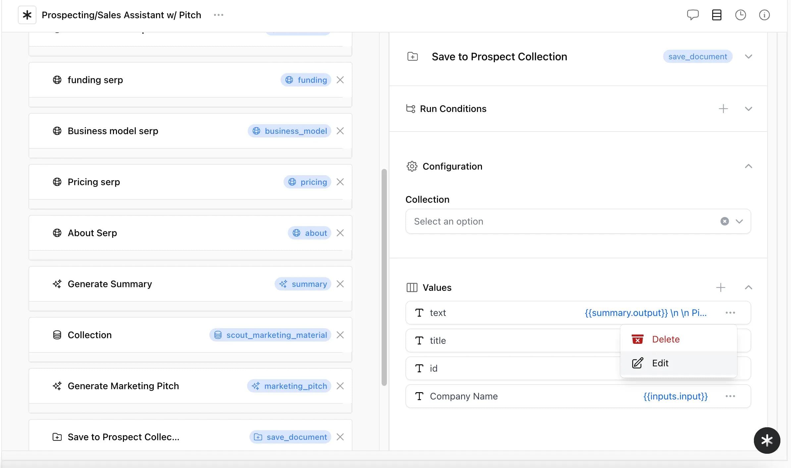Select the Business model serp step
Screen dimensions: 791x468
(190, 131)
